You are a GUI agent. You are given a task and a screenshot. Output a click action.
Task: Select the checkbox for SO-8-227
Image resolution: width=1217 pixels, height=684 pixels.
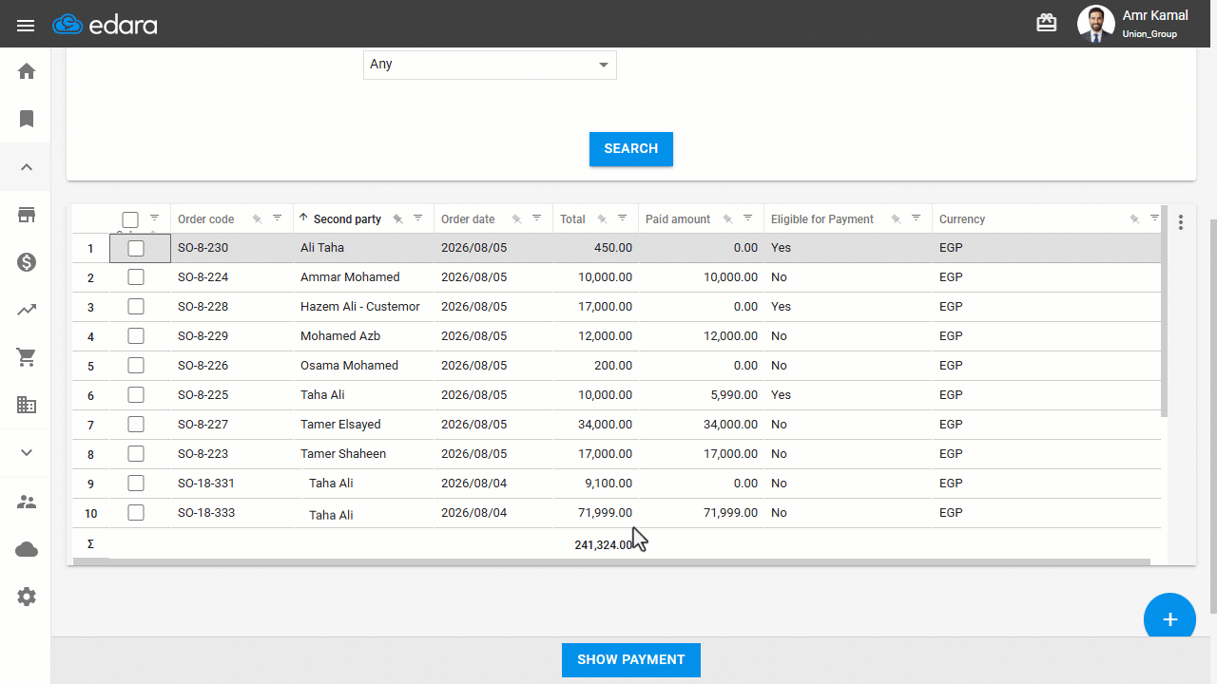pyautogui.click(x=136, y=425)
